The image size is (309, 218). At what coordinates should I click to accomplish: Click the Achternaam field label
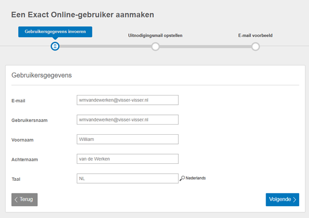coord(25,159)
